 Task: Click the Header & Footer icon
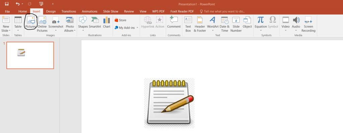[x=200, y=20]
